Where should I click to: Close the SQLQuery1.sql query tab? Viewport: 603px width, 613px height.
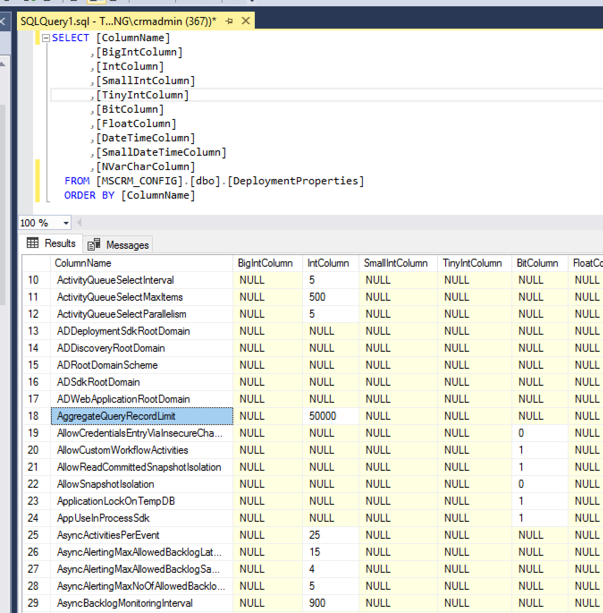tap(245, 21)
